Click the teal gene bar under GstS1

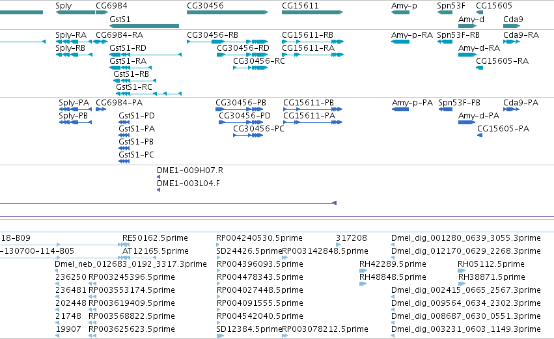(x=144, y=26)
